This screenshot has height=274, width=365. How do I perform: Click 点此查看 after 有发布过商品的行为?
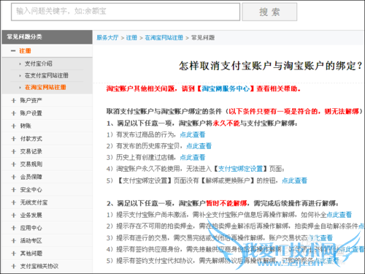pyautogui.click(x=193, y=134)
